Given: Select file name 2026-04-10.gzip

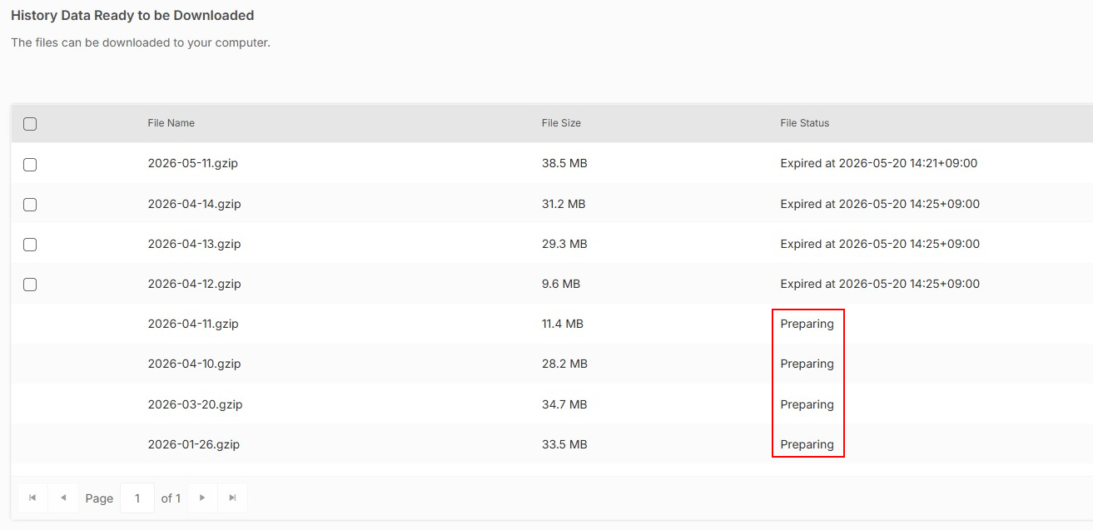Looking at the screenshot, I should [x=195, y=364].
